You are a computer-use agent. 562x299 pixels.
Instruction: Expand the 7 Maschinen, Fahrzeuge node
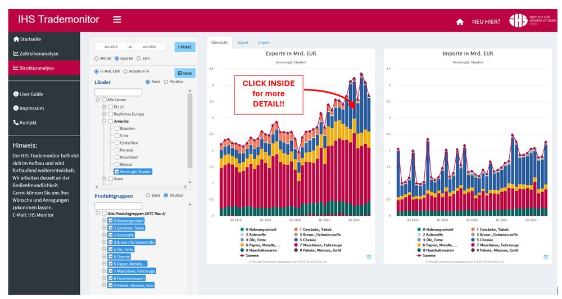tap(104, 271)
